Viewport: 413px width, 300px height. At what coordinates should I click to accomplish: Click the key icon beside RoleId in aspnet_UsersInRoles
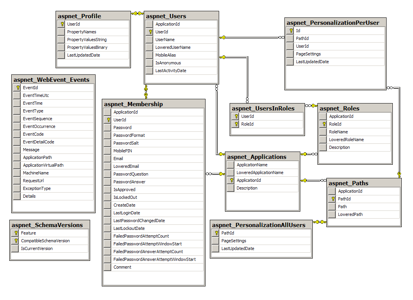coord(236,124)
